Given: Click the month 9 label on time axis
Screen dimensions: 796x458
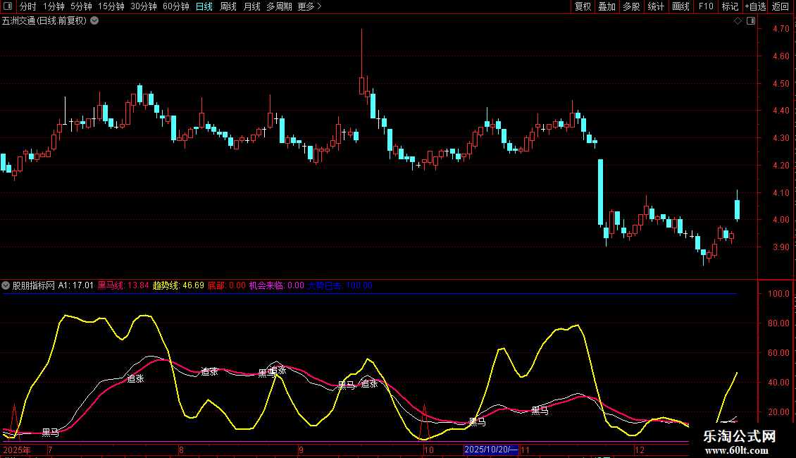Looking at the screenshot, I should (301, 450).
